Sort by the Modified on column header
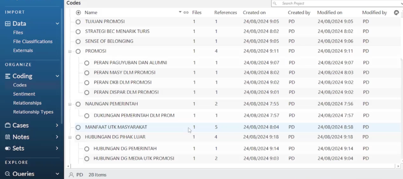Image resolution: width=403 pixels, height=179 pixels. [330, 13]
